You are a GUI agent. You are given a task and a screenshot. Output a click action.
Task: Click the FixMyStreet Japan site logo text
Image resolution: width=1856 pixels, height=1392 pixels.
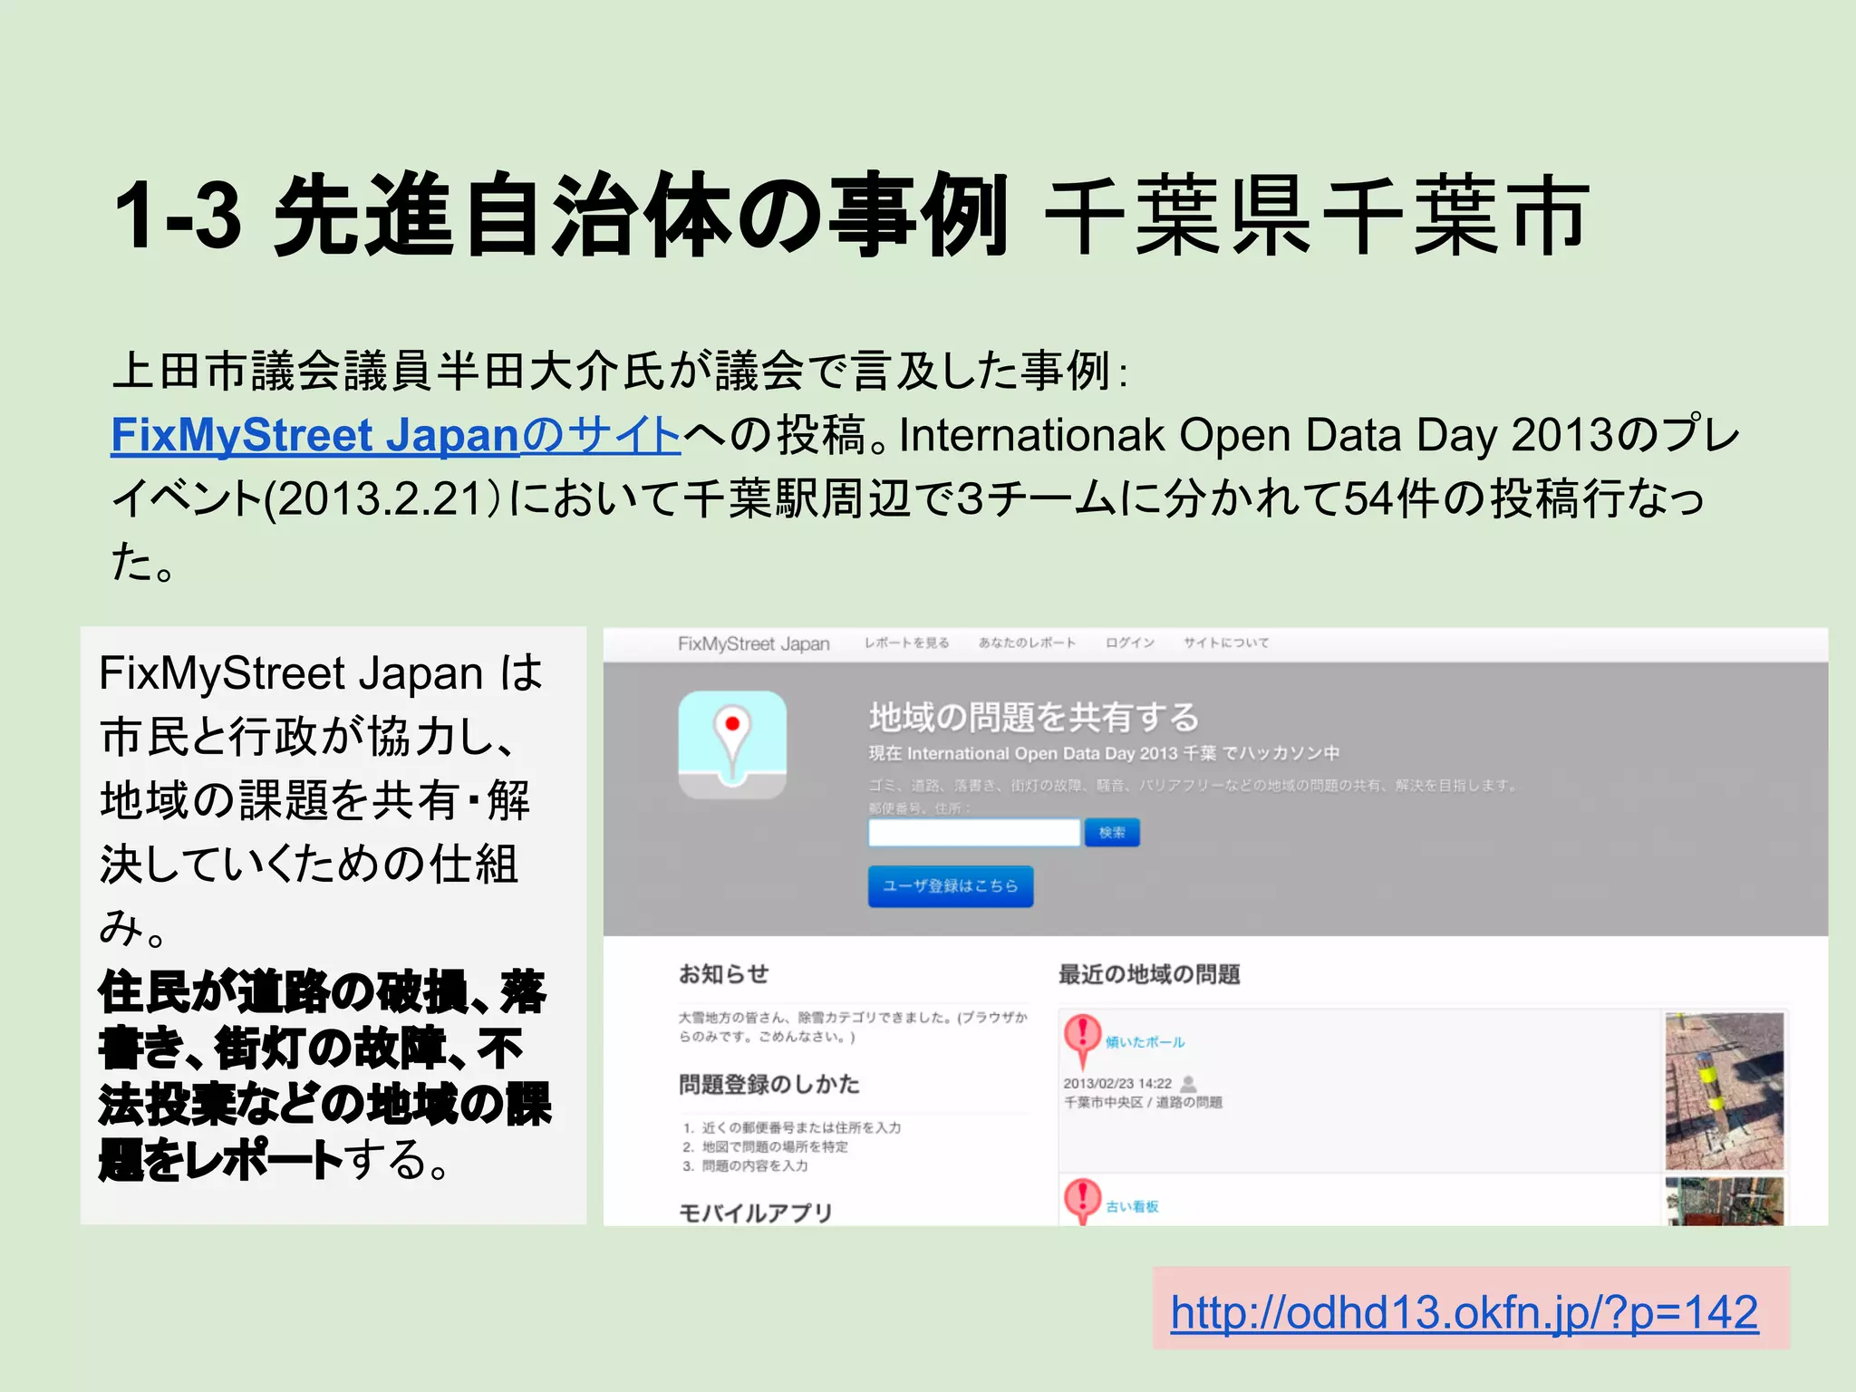point(753,643)
